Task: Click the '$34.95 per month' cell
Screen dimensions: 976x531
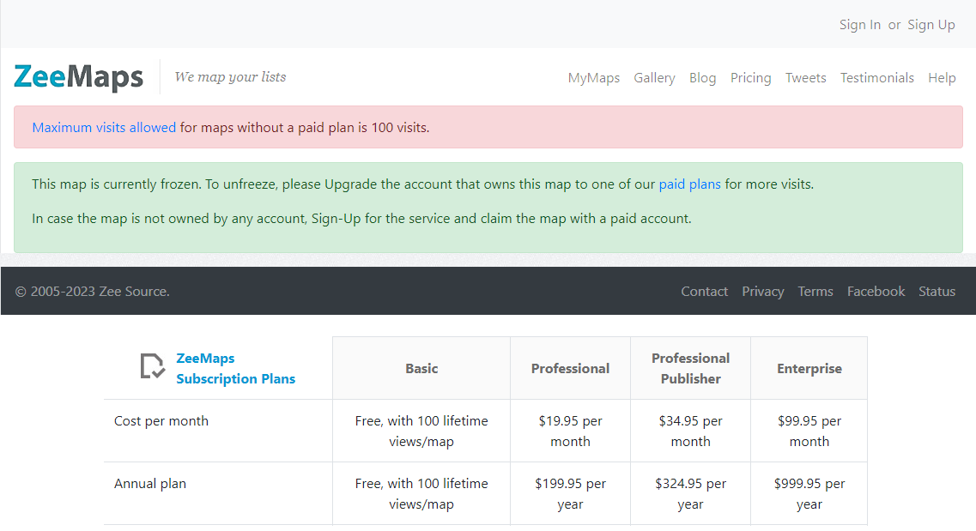Action: (x=690, y=431)
